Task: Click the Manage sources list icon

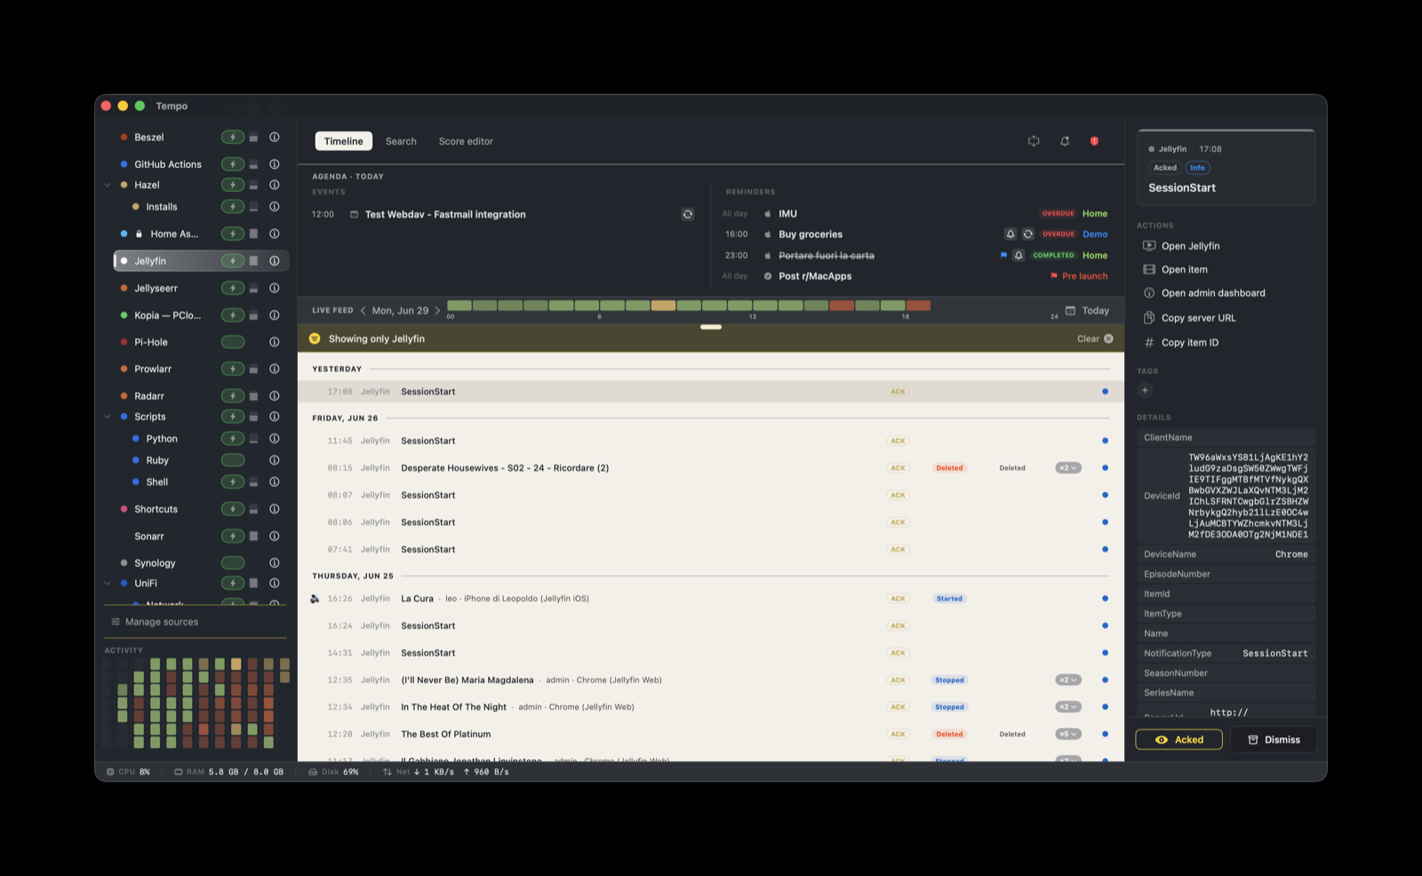Action: 116,622
